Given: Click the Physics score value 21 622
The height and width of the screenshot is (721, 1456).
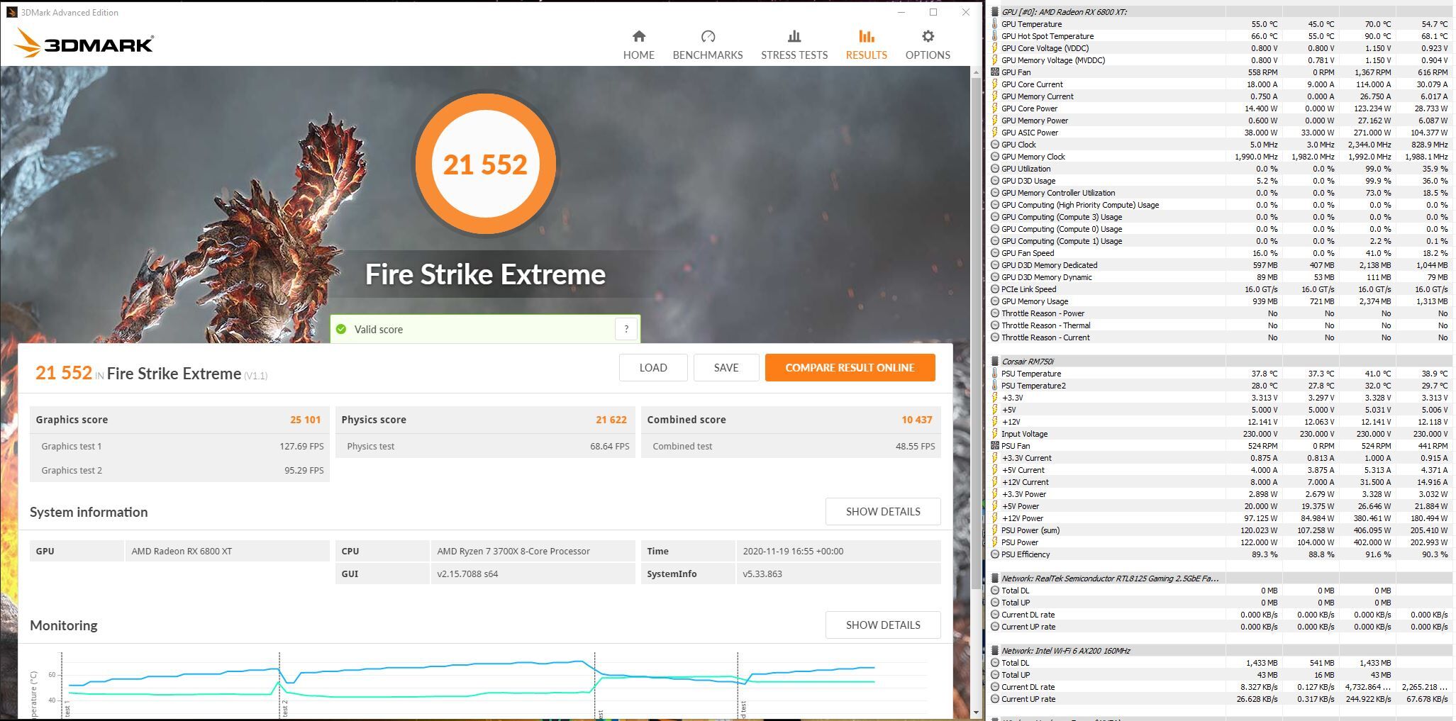Looking at the screenshot, I should point(611,420).
